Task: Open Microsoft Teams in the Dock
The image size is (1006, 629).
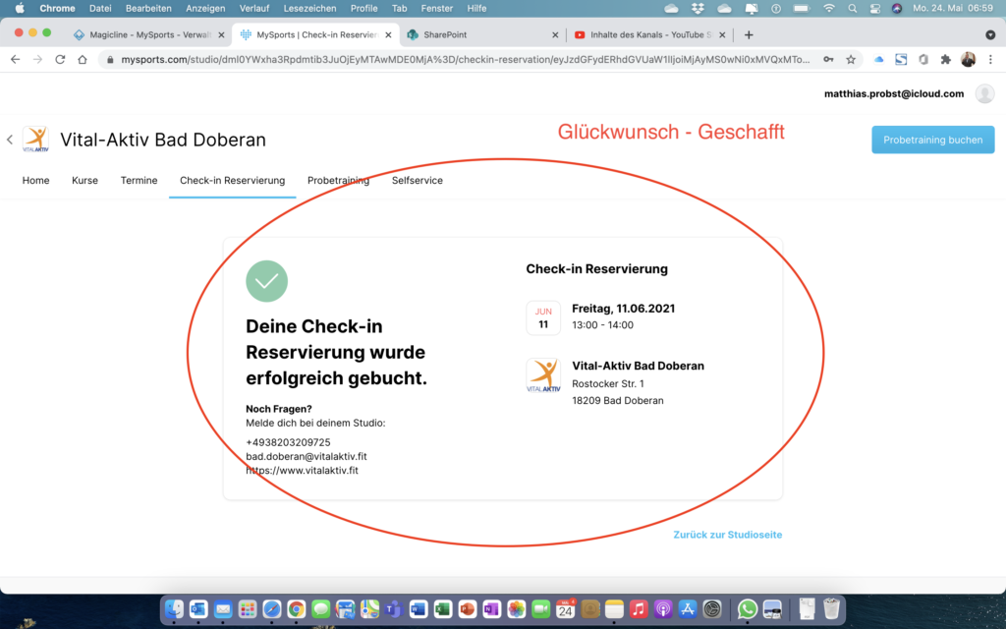Action: (393, 609)
